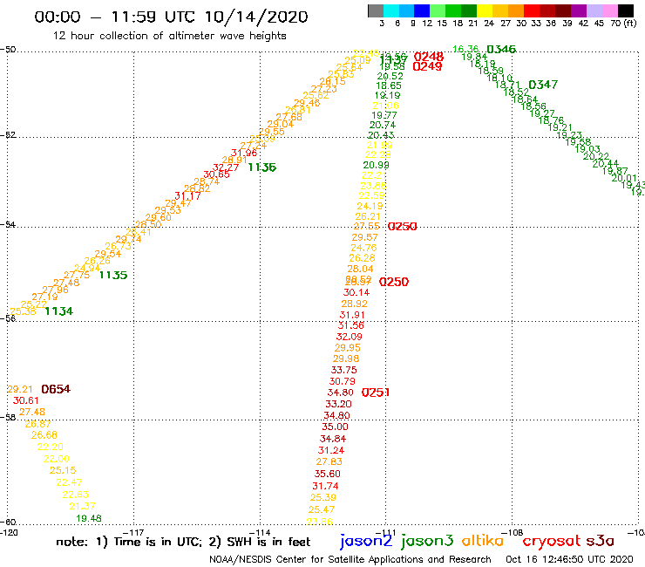
Task: Click the red wave height value 30.61
Action: (x=26, y=400)
